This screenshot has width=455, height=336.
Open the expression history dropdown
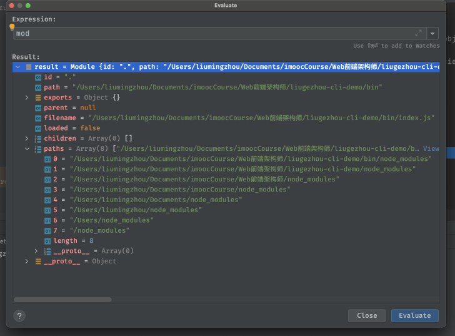tap(432, 33)
